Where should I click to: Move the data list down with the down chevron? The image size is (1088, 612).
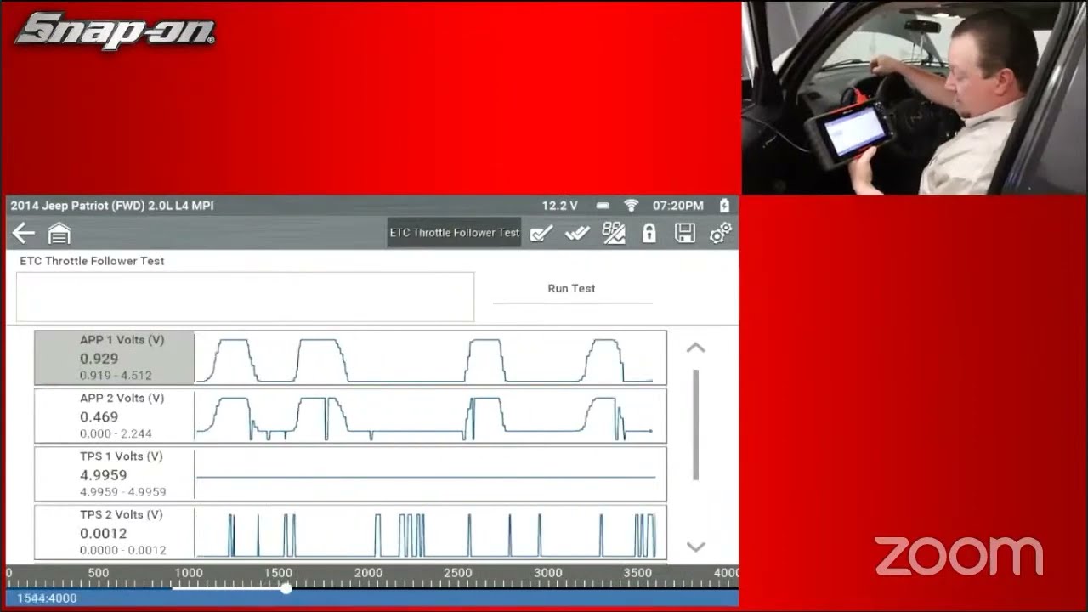point(695,547)
